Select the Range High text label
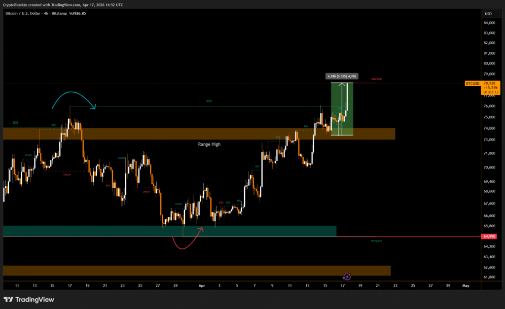This screenshot has height=309, width=505. [210, 144]
